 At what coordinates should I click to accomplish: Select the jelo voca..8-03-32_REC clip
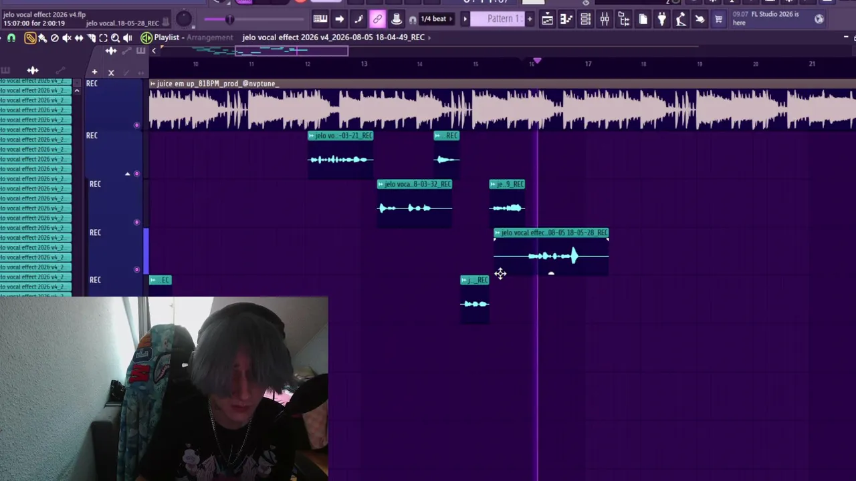415,203
